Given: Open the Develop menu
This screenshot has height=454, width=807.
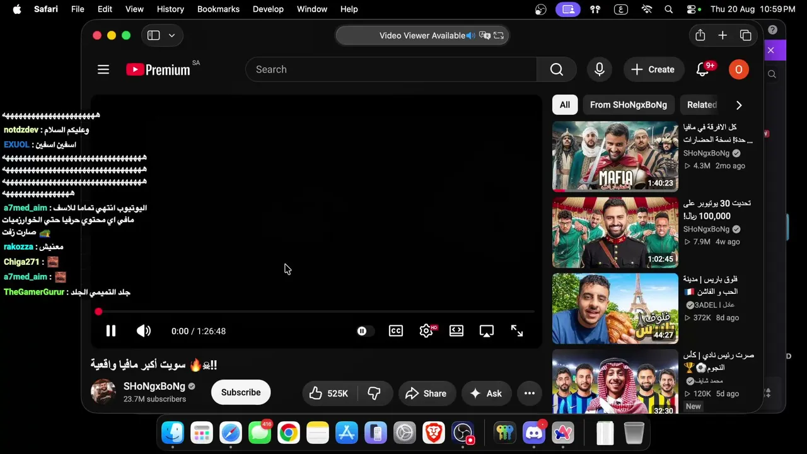Looking at the screenshot, I should 268,9.
